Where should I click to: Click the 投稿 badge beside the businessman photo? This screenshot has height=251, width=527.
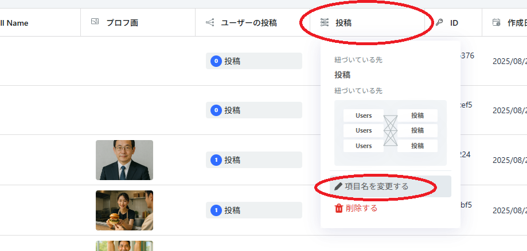(254, 160)
